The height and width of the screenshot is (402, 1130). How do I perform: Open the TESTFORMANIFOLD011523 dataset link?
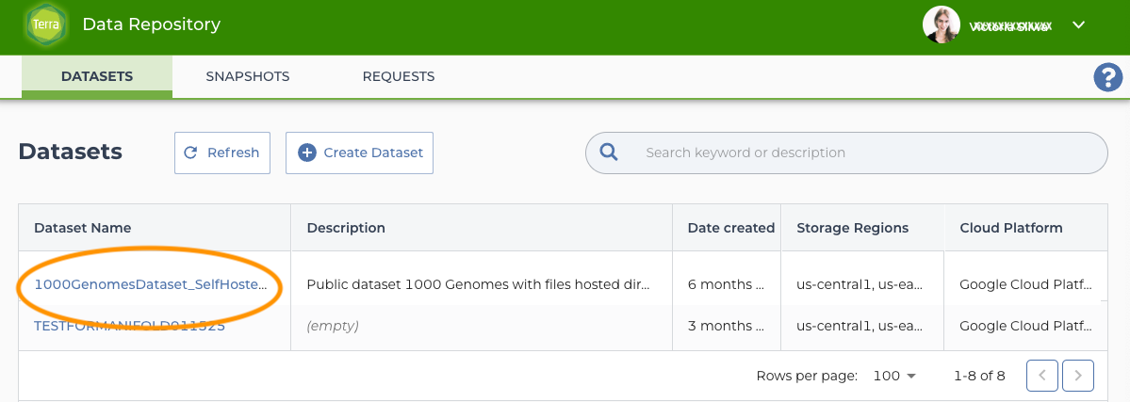click(129, 326)
